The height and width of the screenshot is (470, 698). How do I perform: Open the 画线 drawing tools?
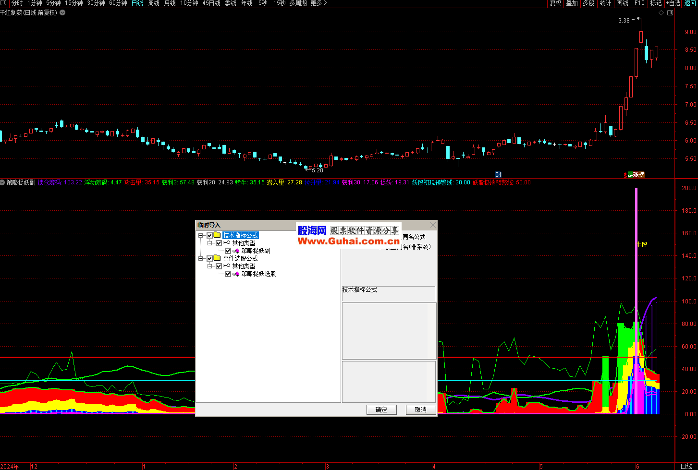click(x=623, y=3)
